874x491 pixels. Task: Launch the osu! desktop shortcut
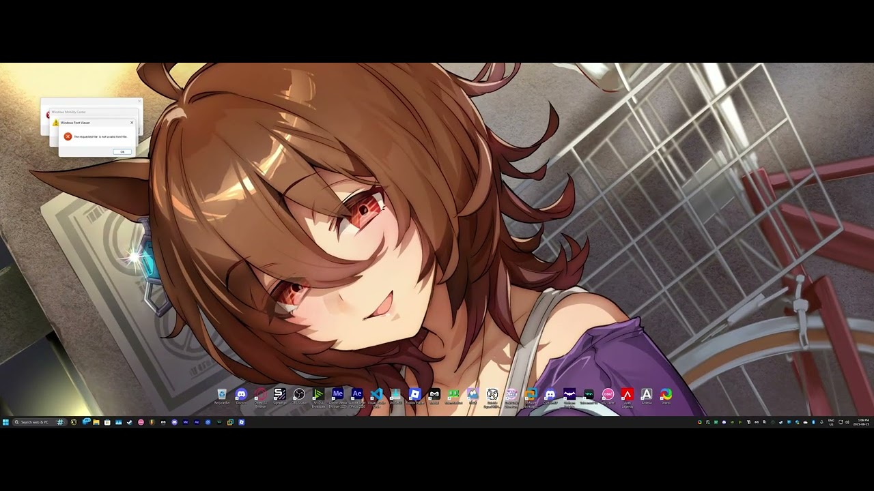tap(608, 396)
